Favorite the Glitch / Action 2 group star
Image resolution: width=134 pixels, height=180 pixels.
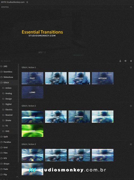point(131,106)
